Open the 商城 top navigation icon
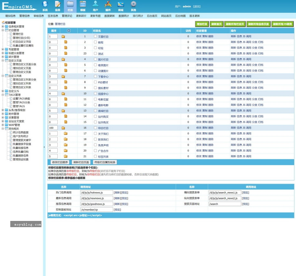This screenshot has width=296, height=276. 121,6
